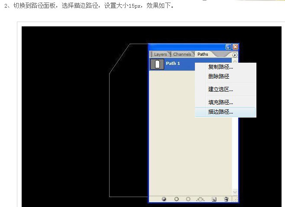Choose 描边路径 (Stroke Path) from context menu

220,112
